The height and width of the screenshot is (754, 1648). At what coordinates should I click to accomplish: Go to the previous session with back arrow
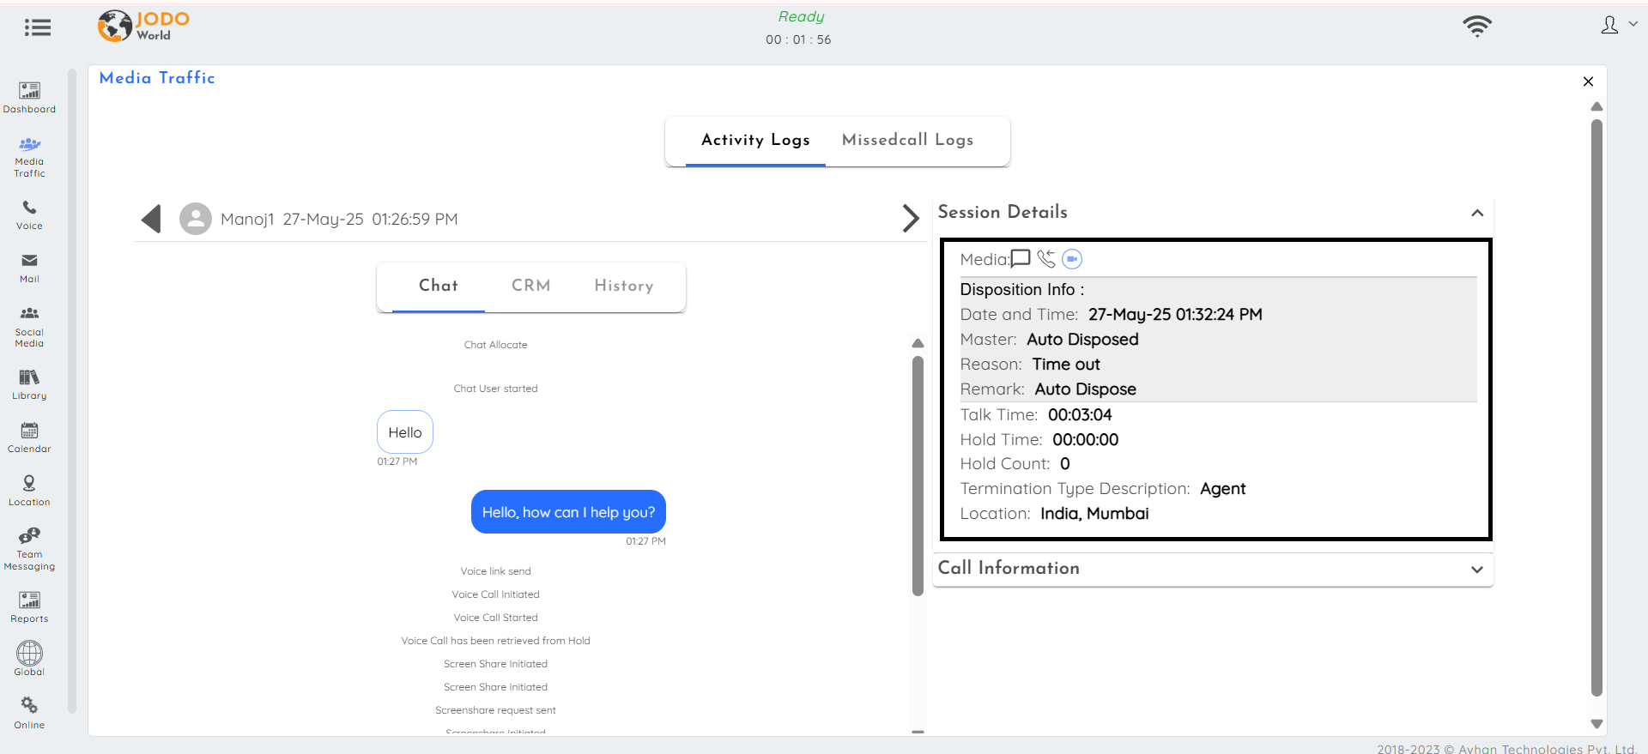click(151, 219)
